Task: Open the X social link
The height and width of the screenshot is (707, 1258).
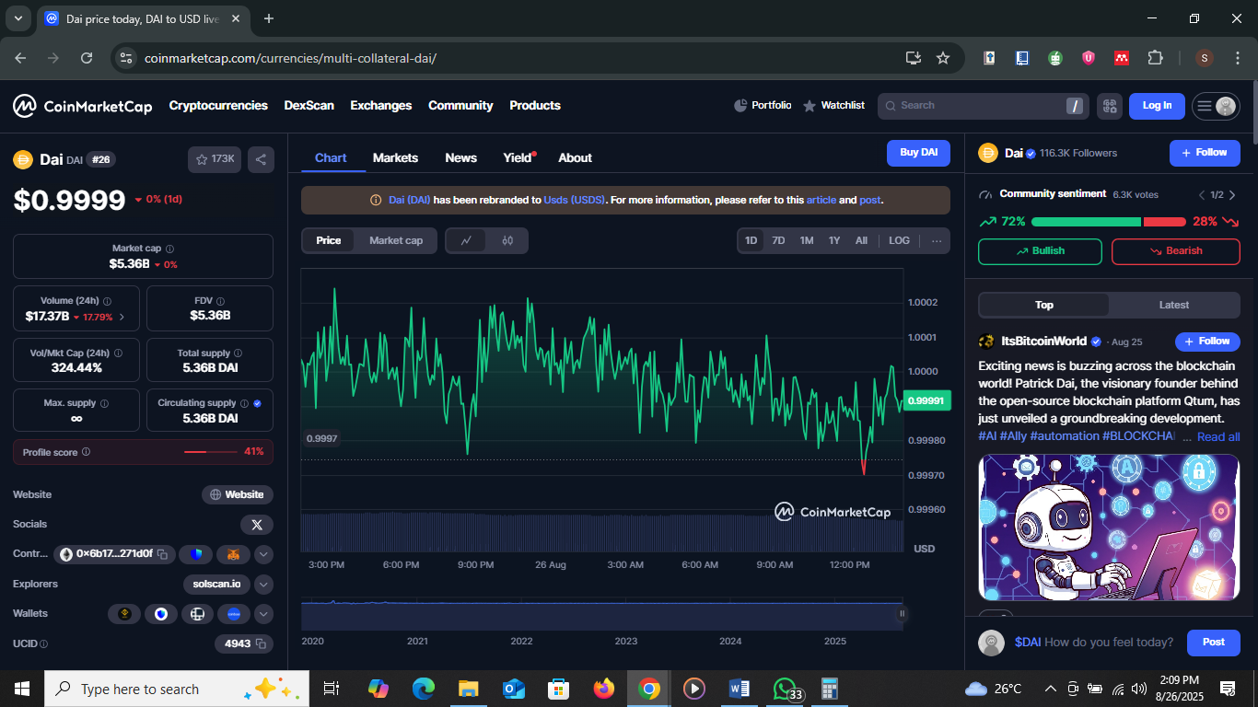Action: [256, 525]
